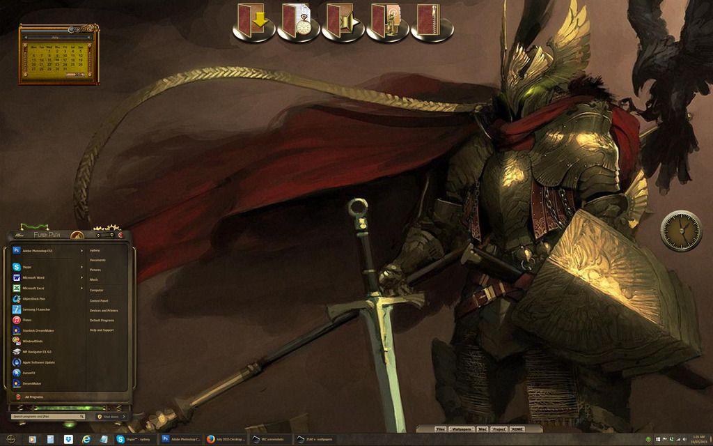Click the Shut down button

tap(108, 417)
